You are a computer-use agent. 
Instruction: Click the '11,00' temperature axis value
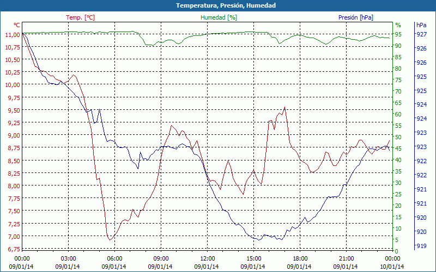(13, 34)
